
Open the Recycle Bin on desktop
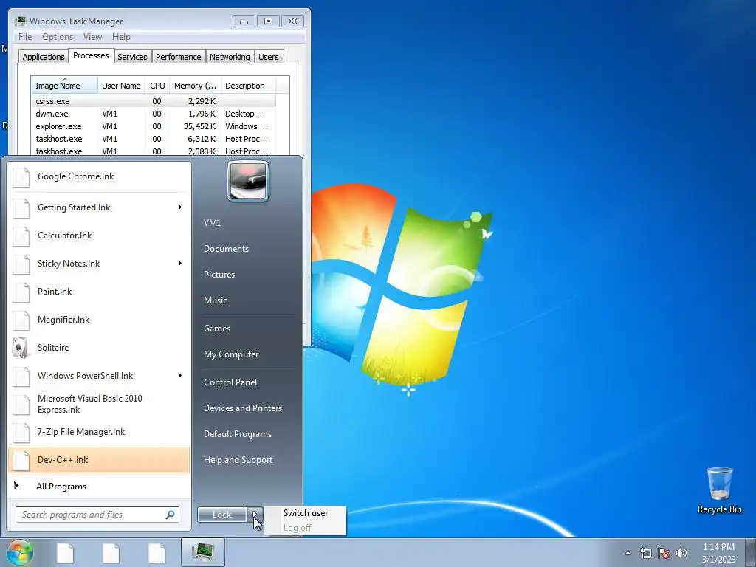719,490
